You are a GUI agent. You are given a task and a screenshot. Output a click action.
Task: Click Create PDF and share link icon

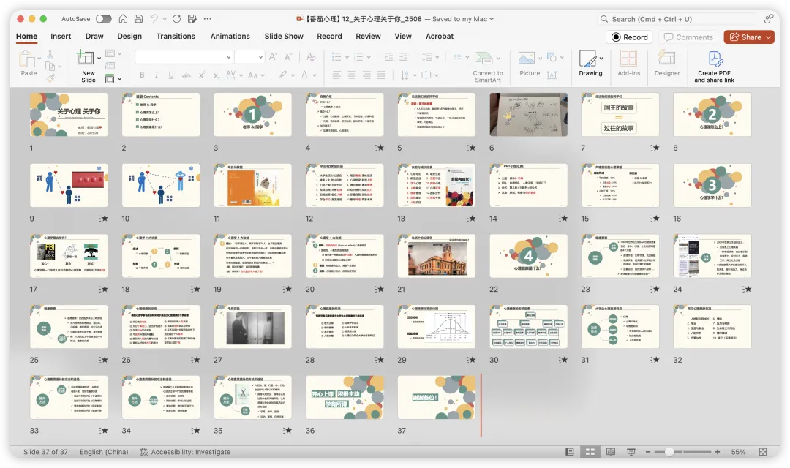pos(715,59)
